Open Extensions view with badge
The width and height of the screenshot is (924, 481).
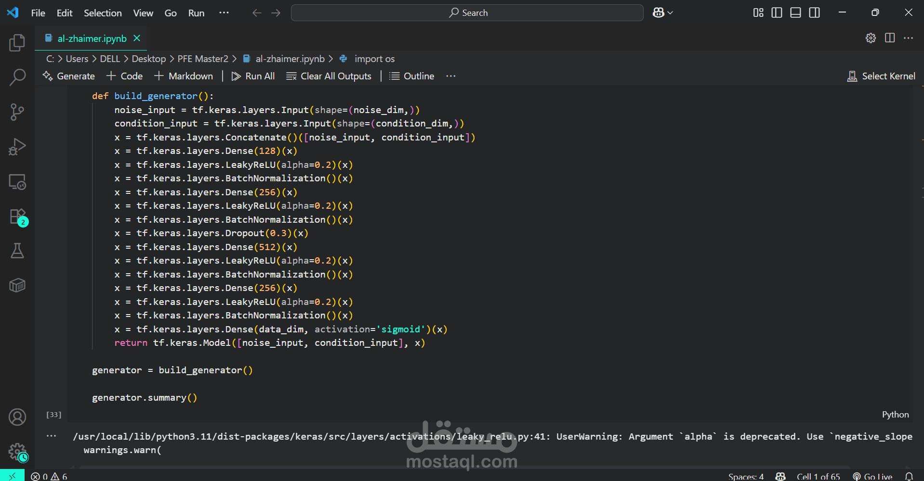(17, 217)
